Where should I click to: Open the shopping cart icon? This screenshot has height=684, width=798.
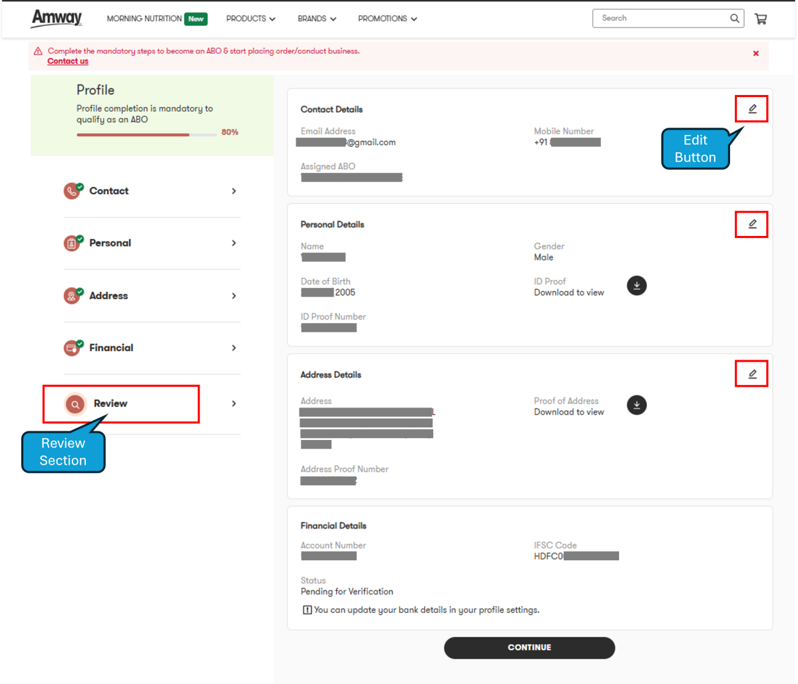(760, 18)
